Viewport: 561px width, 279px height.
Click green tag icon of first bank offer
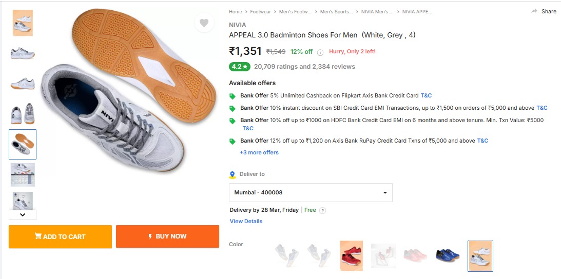pos(233,96)
